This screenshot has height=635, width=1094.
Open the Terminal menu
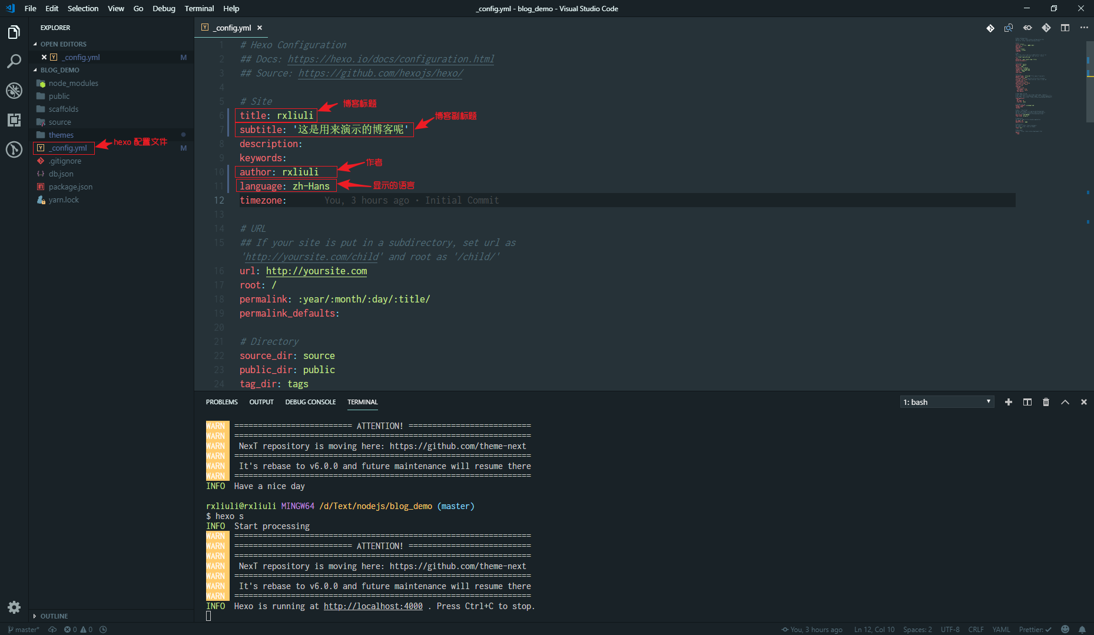[x=199, y=8]
